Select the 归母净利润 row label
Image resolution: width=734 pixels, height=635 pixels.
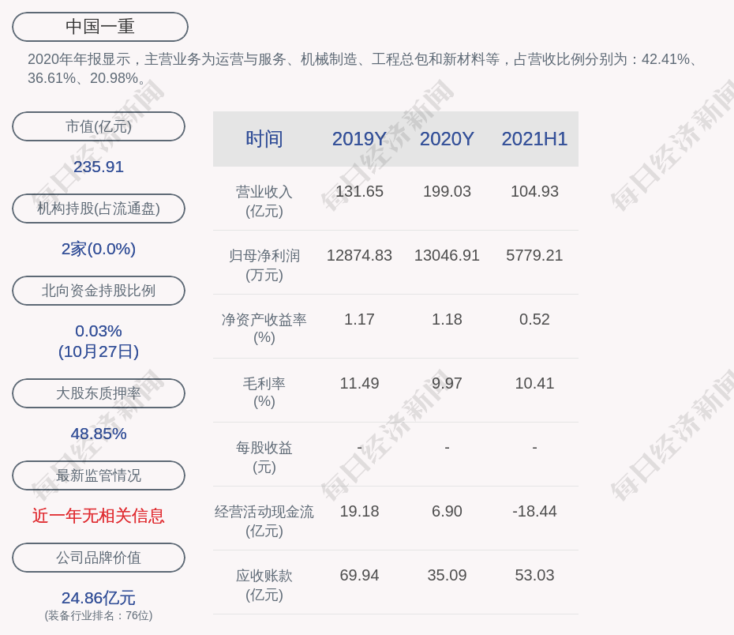tap(264, 265)
